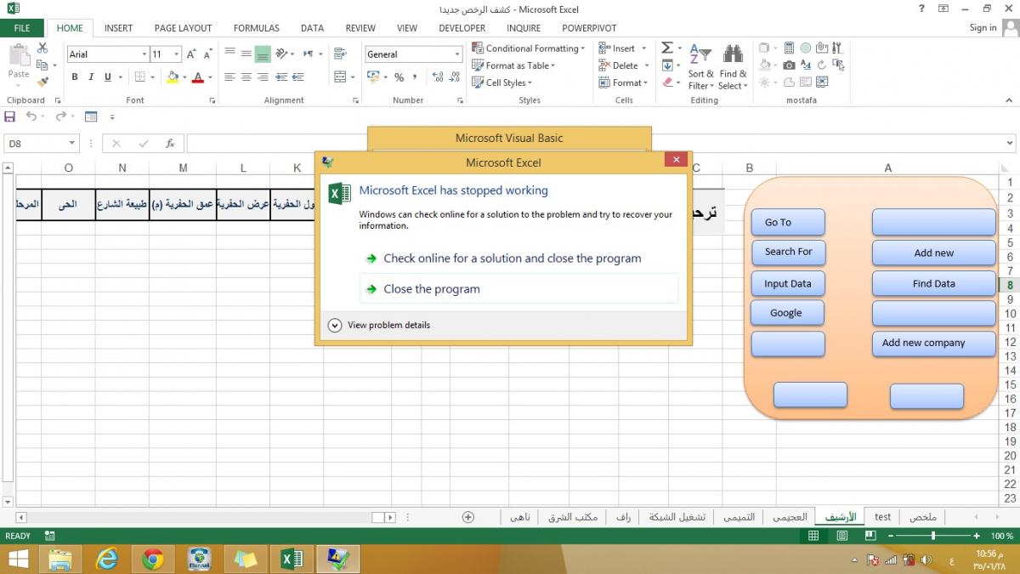
Task: Toggle Align Right in Alignment group
Action: pos(263,77)
